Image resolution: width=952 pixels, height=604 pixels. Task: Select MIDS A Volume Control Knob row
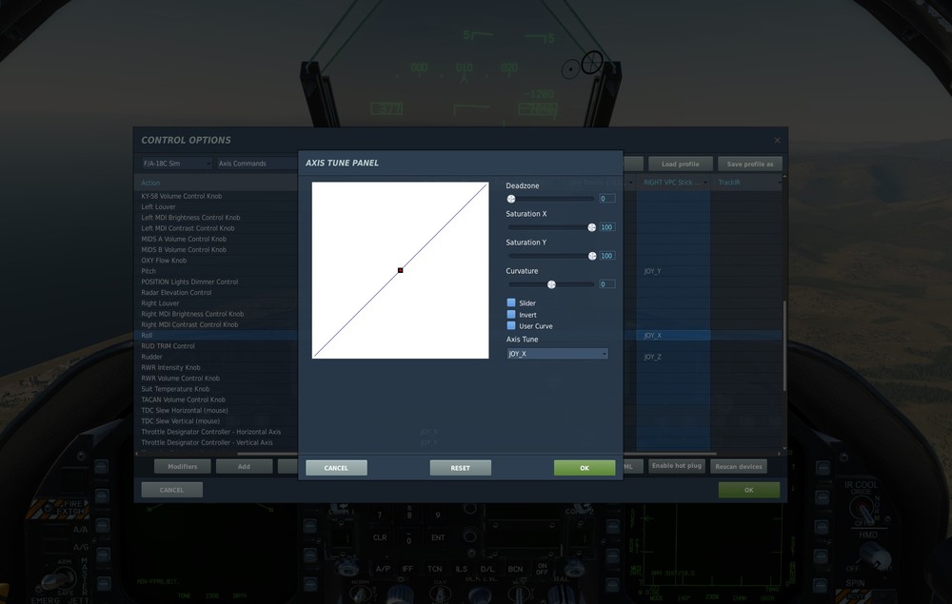[x=215, y=239]
